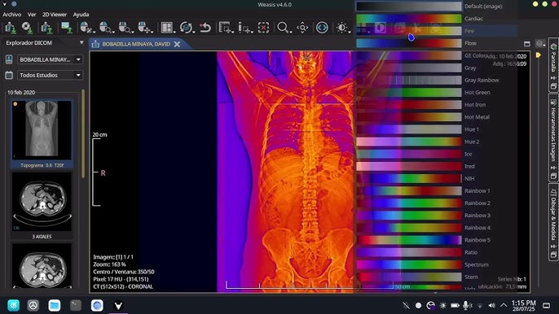Viewport: 559px width, 314px height.
Task: Open the Ayuda menu
Action: point(81,15)
